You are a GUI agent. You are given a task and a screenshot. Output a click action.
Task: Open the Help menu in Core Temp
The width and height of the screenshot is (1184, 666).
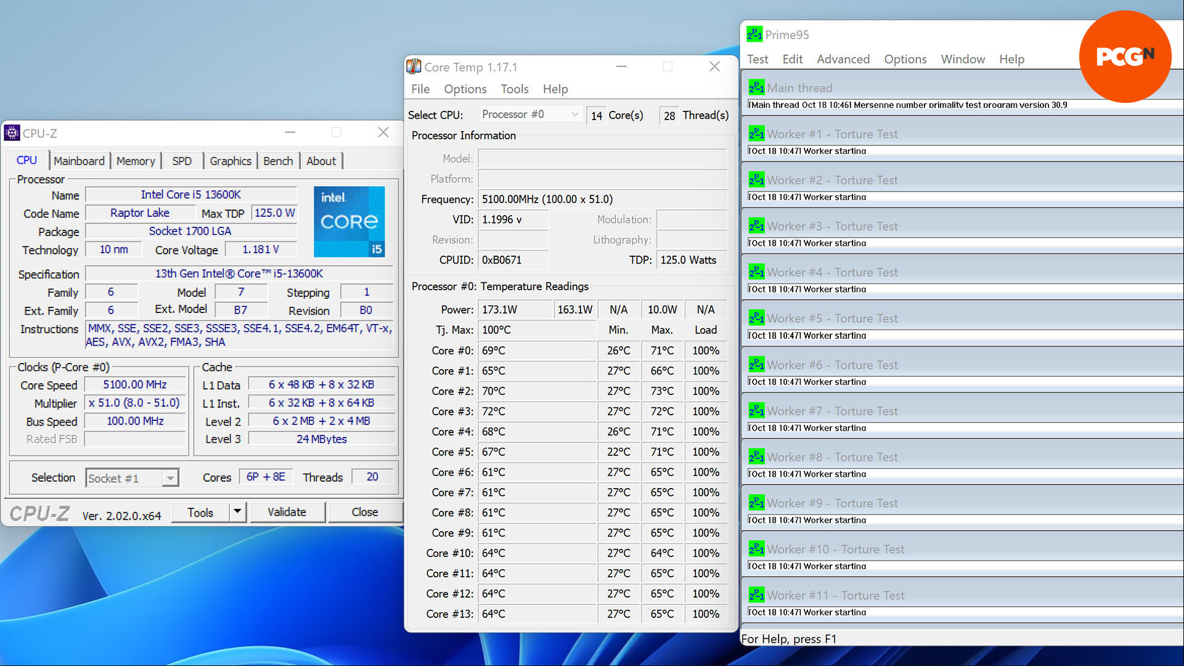coord(555,89)
